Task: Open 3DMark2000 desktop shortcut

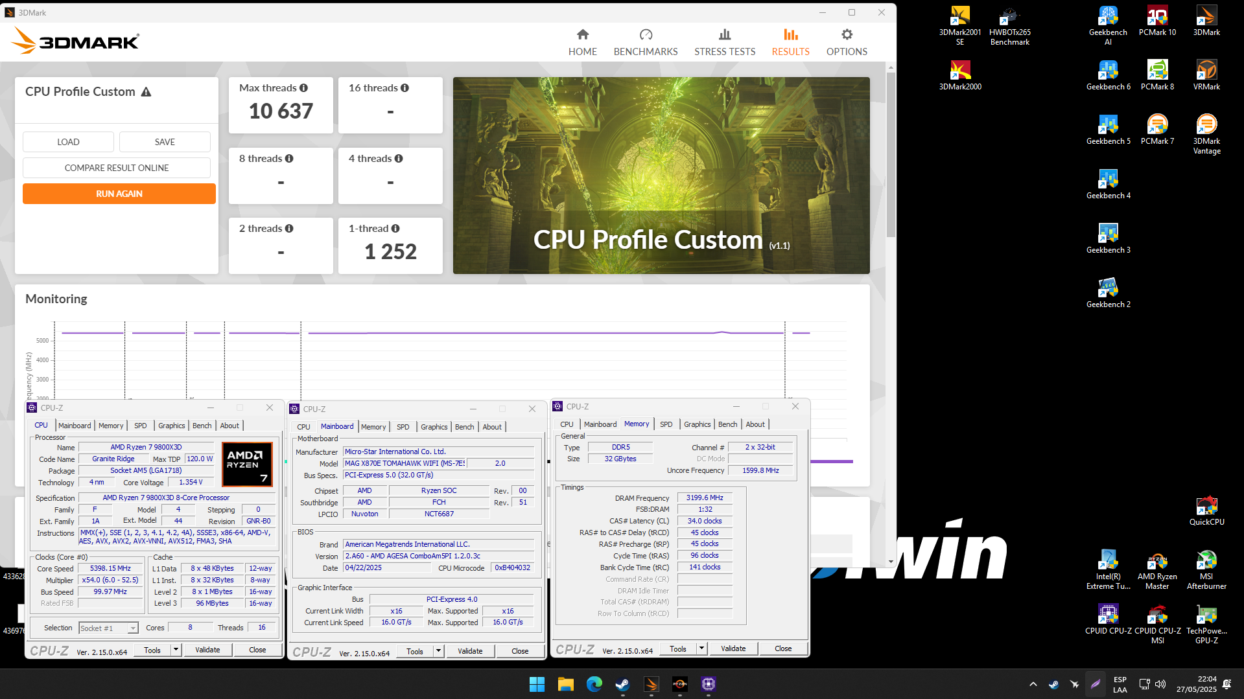Action: (x=960, y=75)
